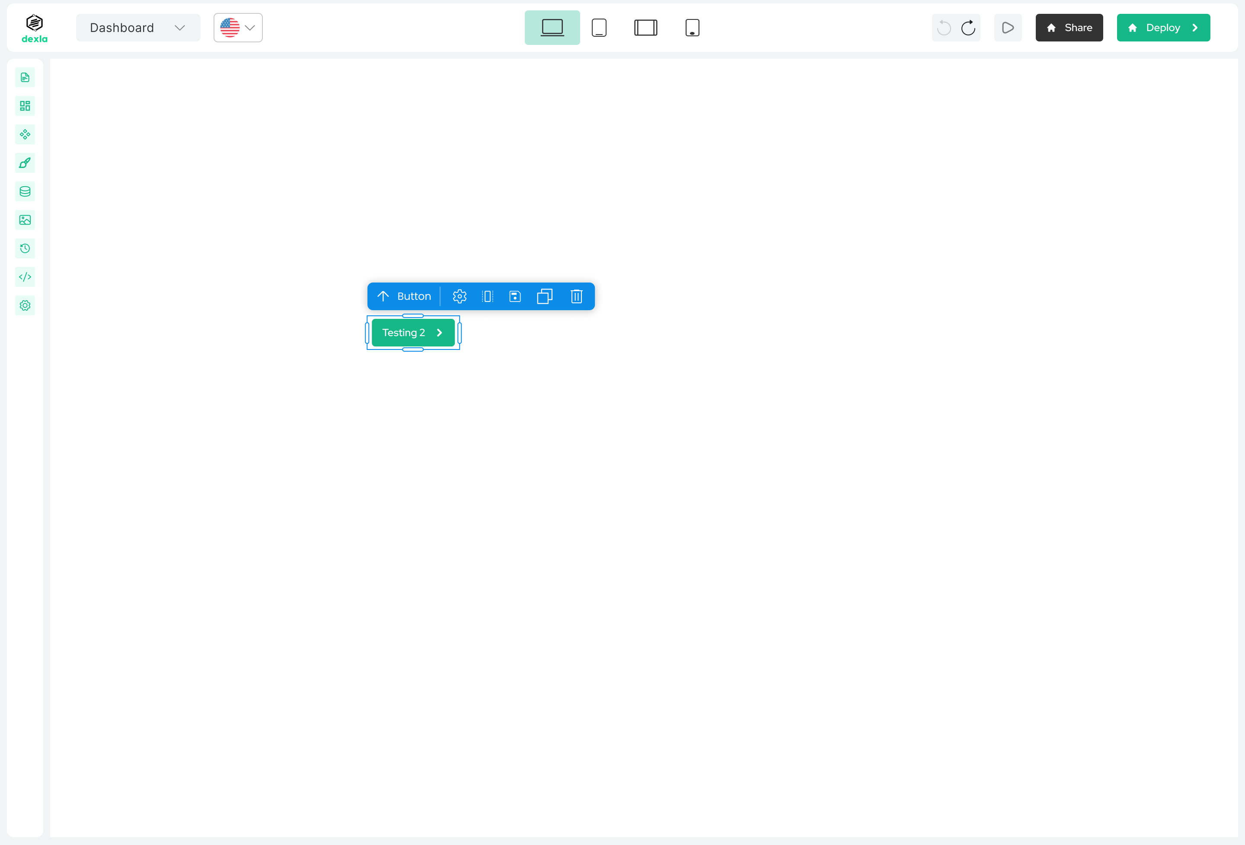Open the settings gear icon in sidebar

[25, 306]
